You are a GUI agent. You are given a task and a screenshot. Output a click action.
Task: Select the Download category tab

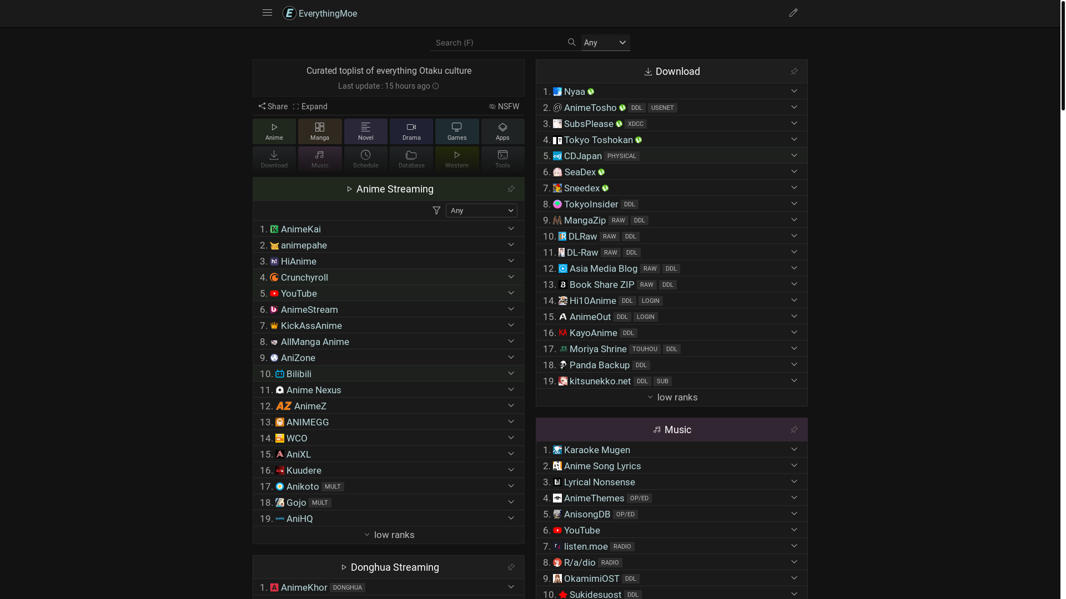(274, 159)
